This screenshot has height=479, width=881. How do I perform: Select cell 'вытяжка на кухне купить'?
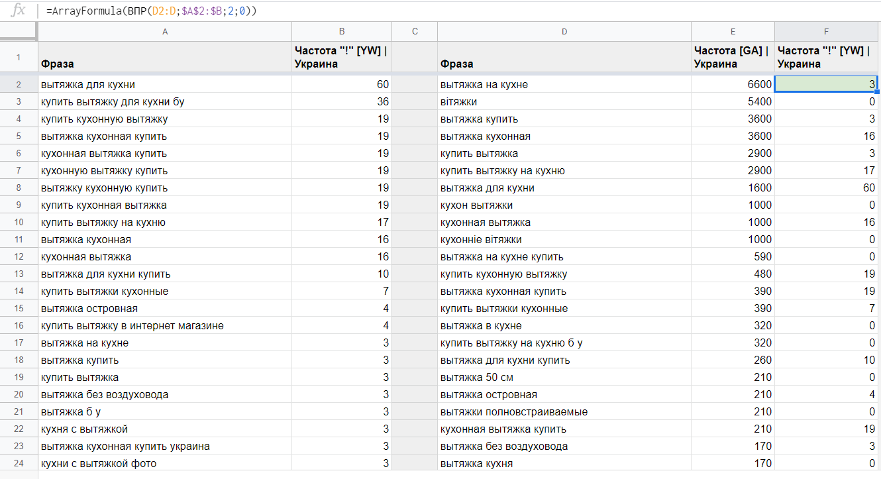[564, 257]
